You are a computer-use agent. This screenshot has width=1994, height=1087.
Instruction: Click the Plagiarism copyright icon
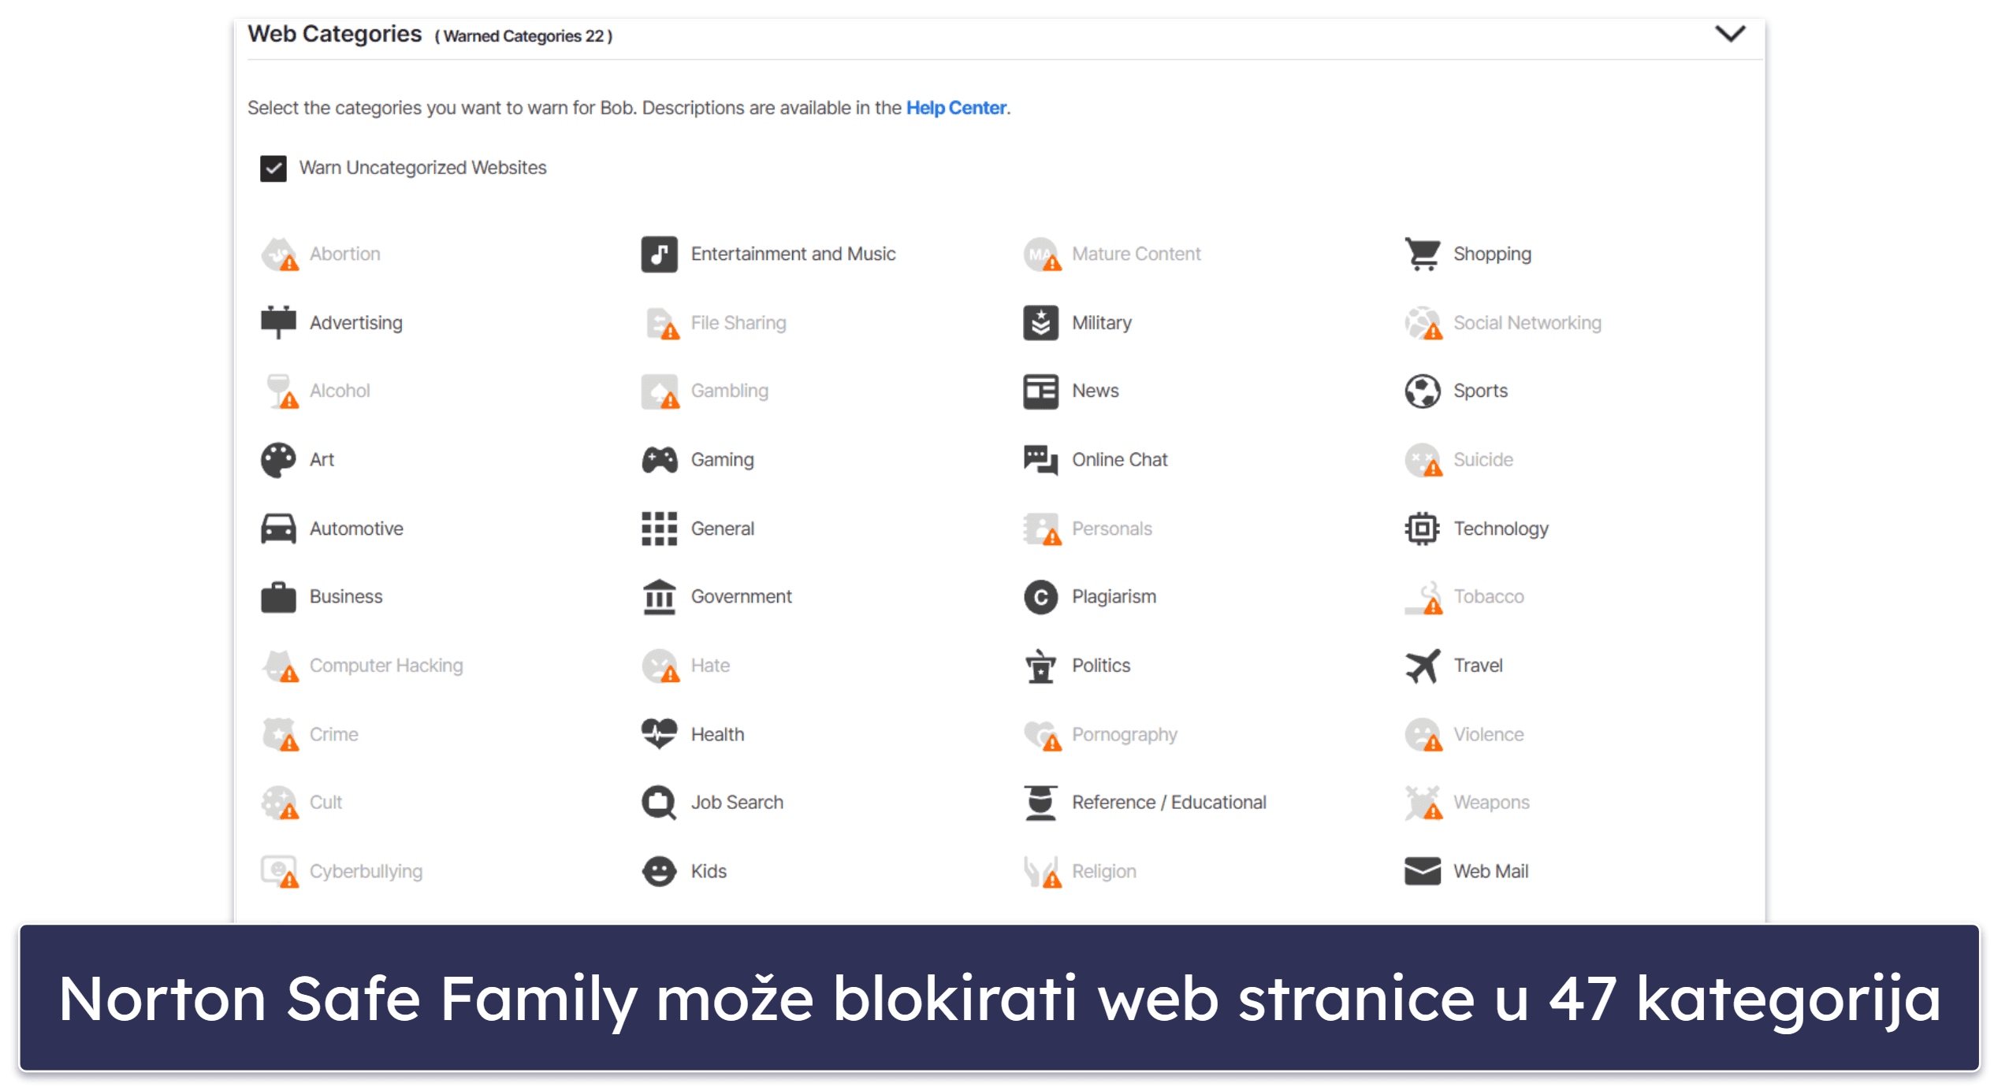pos(1040,597)
